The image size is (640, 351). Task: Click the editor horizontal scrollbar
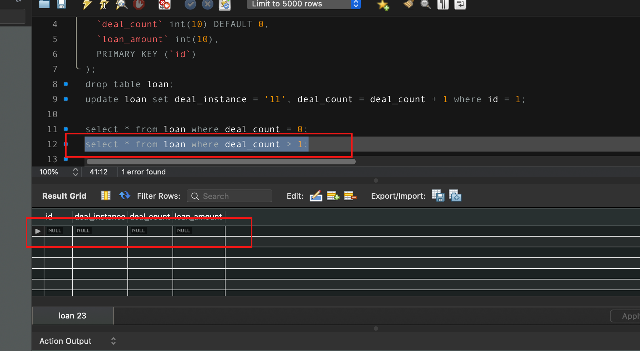pos(221,162)
